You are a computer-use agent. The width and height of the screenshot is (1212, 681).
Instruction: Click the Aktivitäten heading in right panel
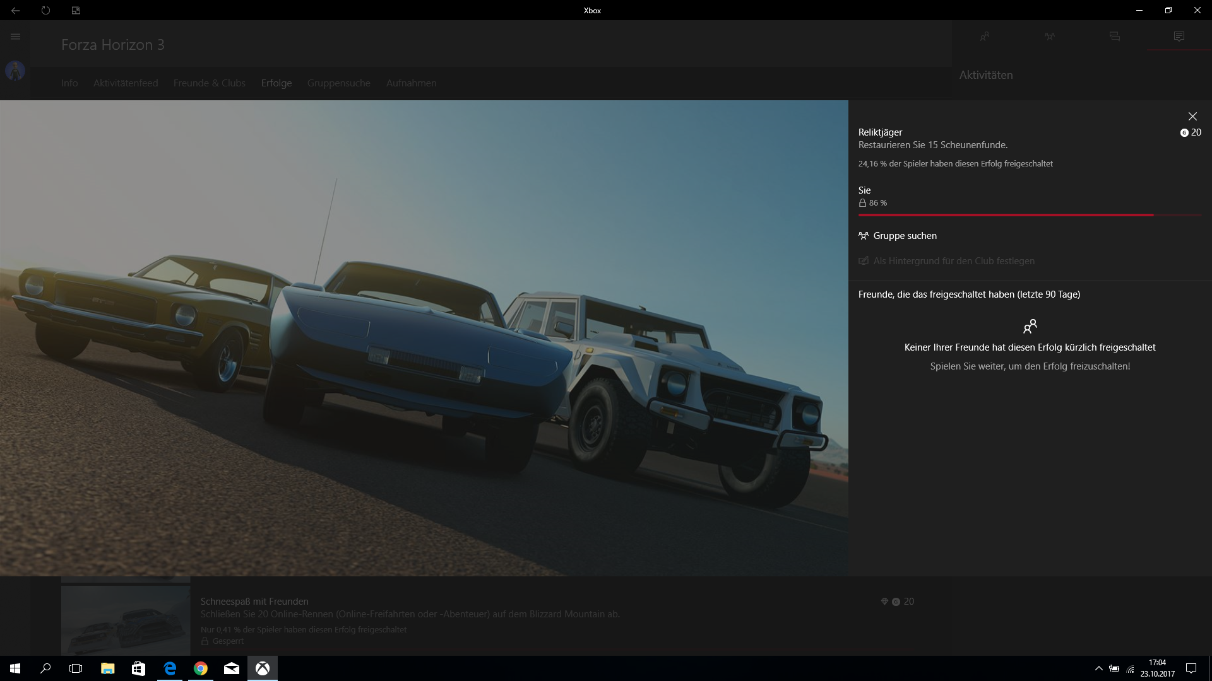[x=986, y=75]
